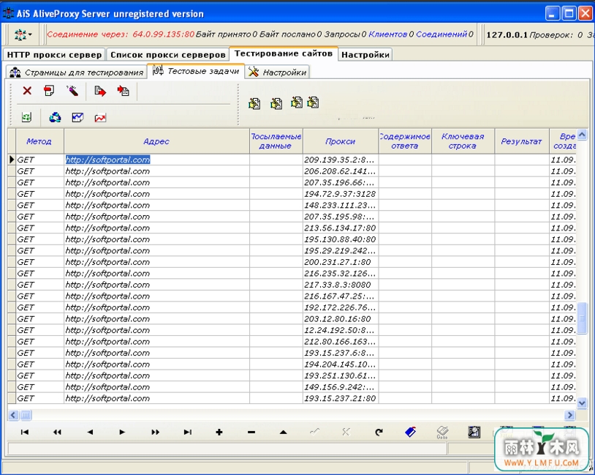595x475 pixels.
Task: Select the Тестирование сайтов tab
Action: click(284, 53)
